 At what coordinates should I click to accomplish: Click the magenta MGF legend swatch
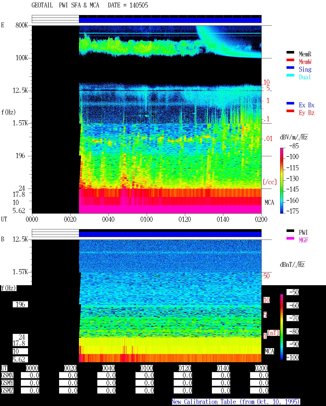(290, 238)
